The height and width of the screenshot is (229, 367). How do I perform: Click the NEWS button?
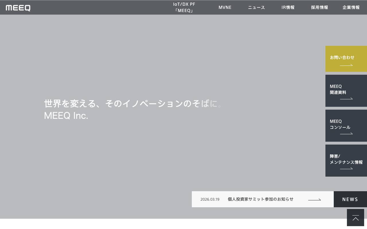[x=350, y=199]
